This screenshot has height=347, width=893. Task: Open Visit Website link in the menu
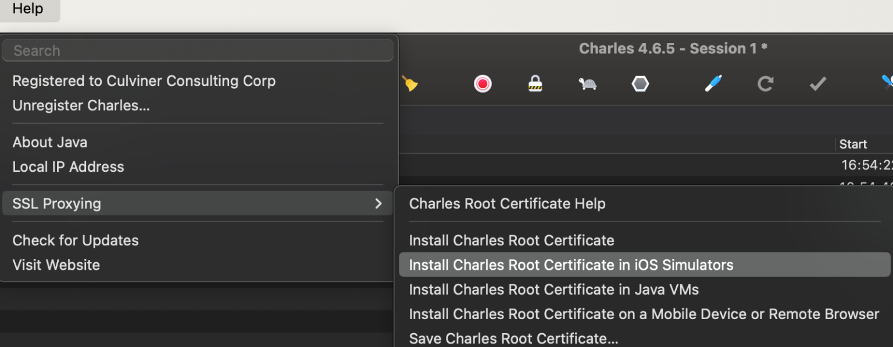[x=56, y=265]
